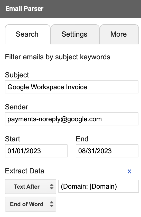141x217 pixels.
Task: Select the End date field 08/31/2023
Action: click(107, 151)
